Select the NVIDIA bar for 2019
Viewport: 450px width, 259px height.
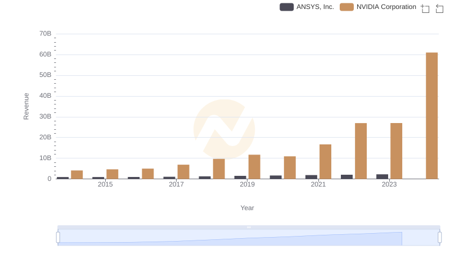[x=254, y=166]
